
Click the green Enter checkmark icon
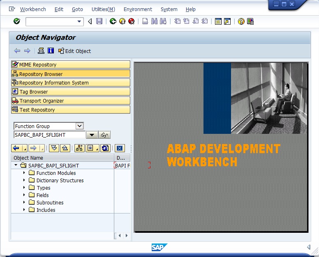tap(17, 21)
